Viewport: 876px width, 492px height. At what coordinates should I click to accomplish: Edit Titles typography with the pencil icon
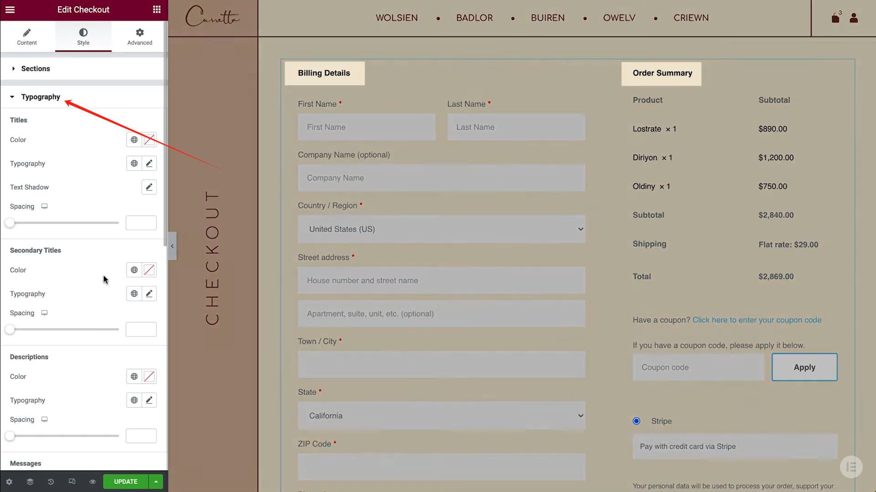pos(149,163)
